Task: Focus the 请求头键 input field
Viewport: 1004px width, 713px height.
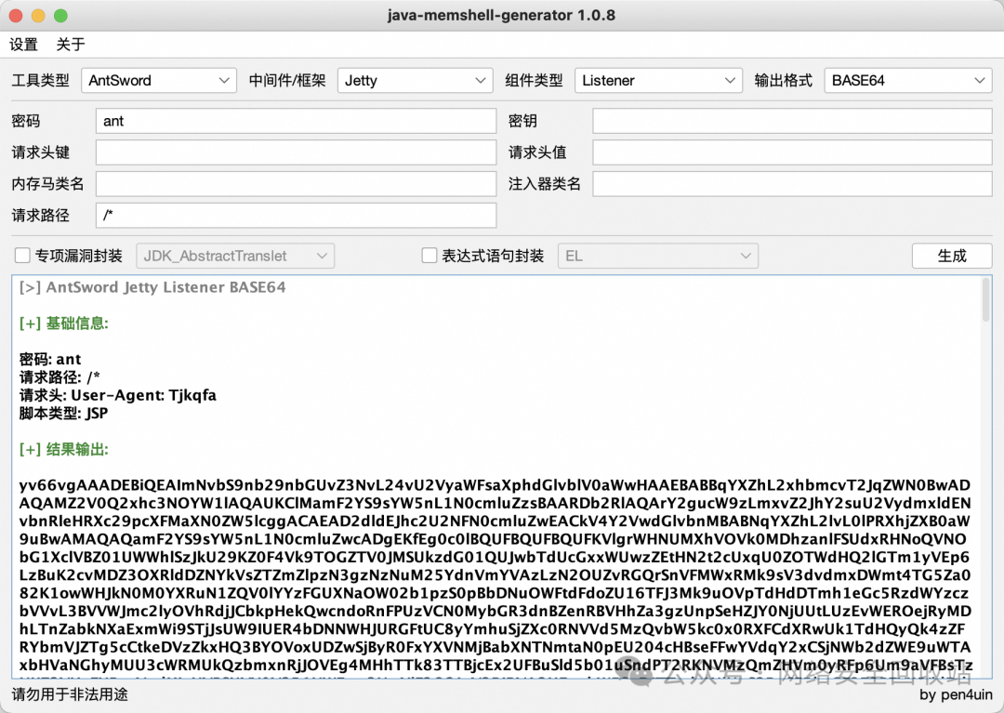Action: [296, 152]
